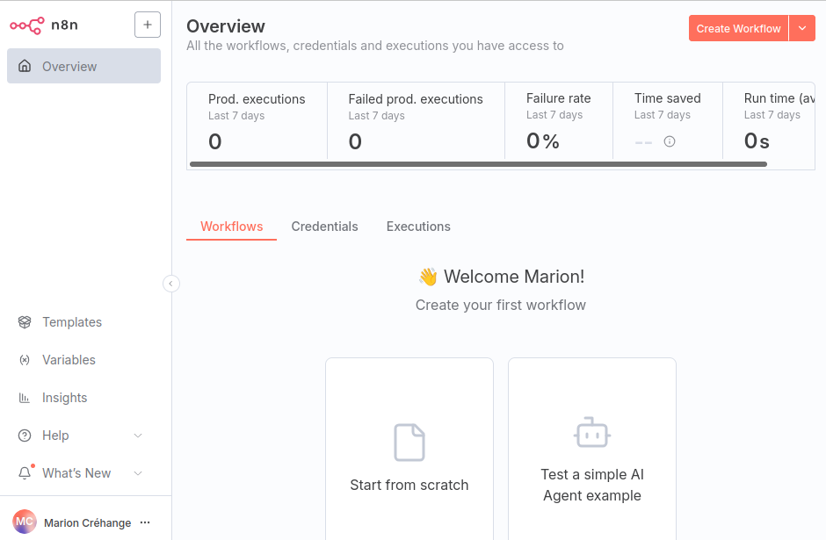Open user menu with three dots
The height and width of the screenshot is (540, 826).
click(145, 522)
